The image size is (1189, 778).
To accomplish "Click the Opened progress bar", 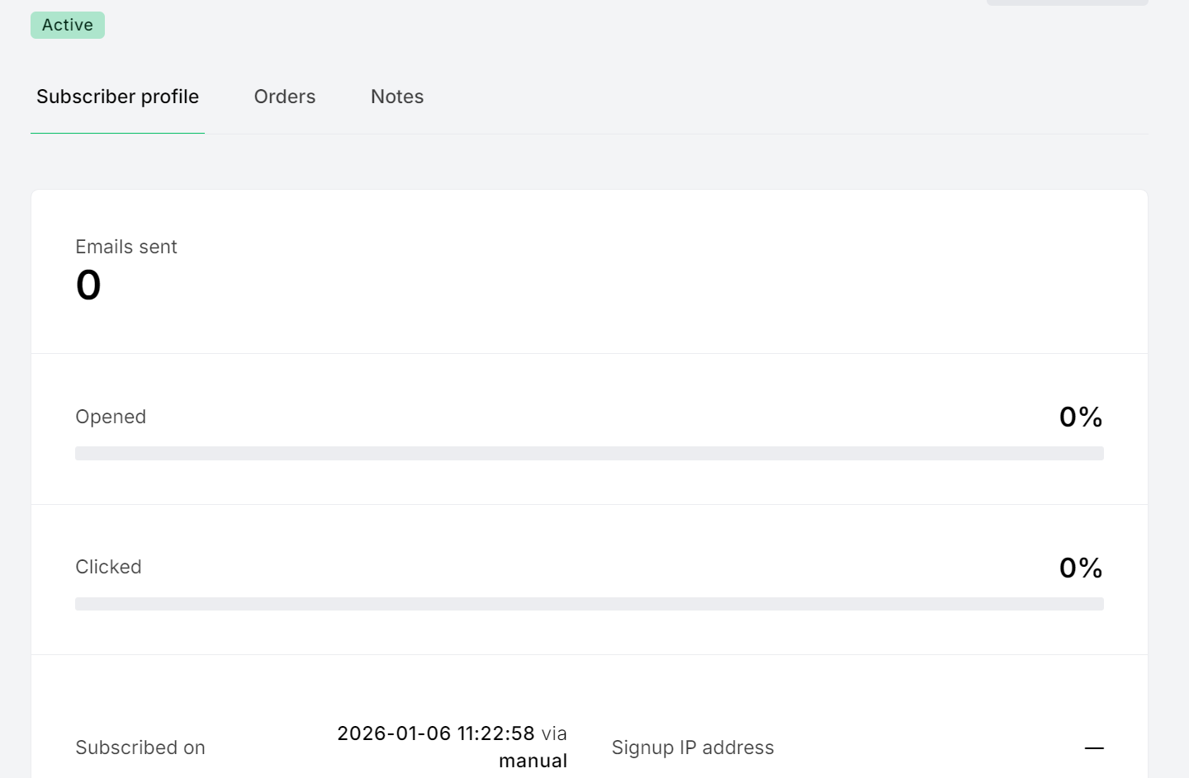I will (589, 453).
